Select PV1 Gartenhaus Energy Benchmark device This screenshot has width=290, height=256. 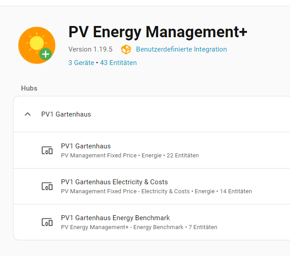(x=115, y=218)
